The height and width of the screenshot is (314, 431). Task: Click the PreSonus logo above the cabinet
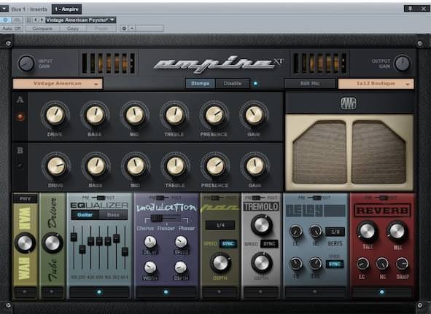click(349, 103)
